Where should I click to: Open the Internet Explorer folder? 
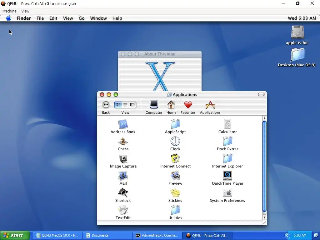227,158
